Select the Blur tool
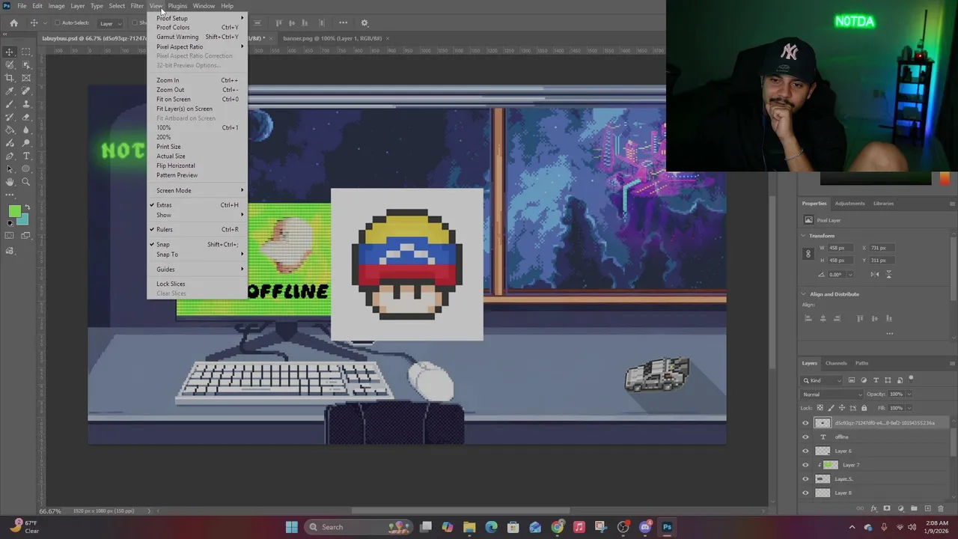Viewport: 958px width, 539px height. 26,130
